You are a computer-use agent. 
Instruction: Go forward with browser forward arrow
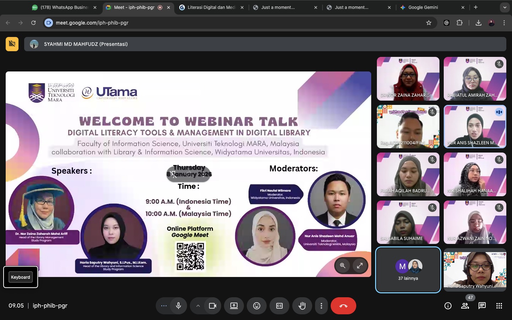point(21,23)
